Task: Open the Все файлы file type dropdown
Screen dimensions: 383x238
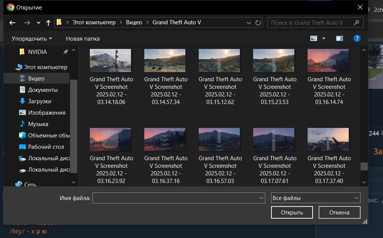Action: click(x=316, y=198)
